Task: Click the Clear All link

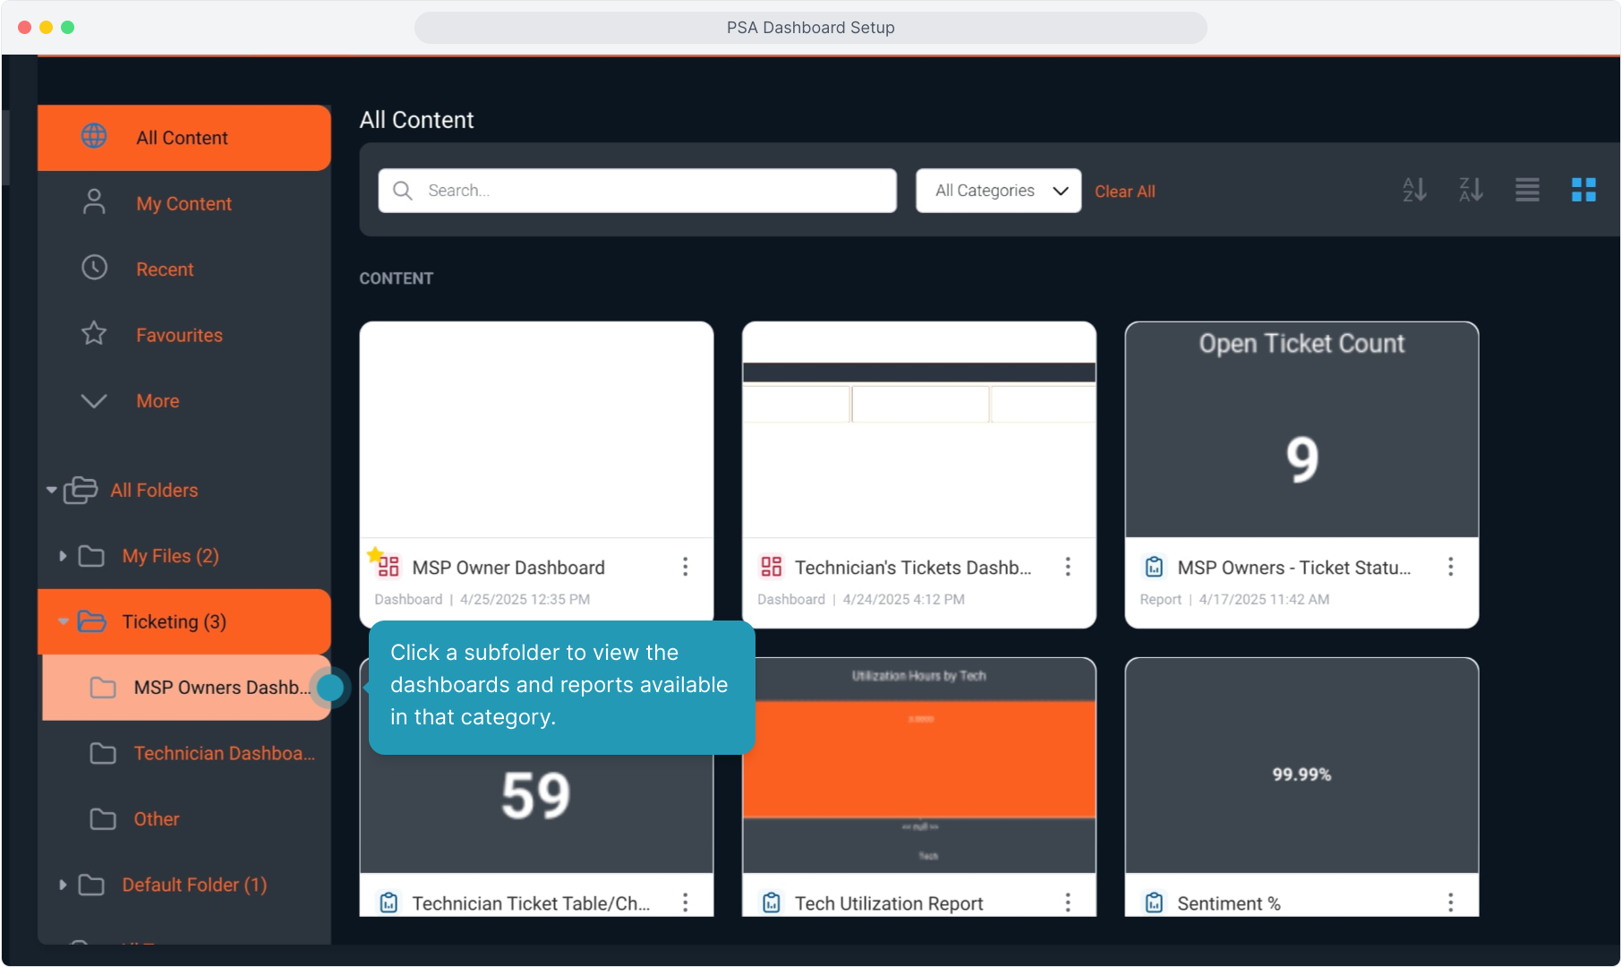Action: 1124,192
